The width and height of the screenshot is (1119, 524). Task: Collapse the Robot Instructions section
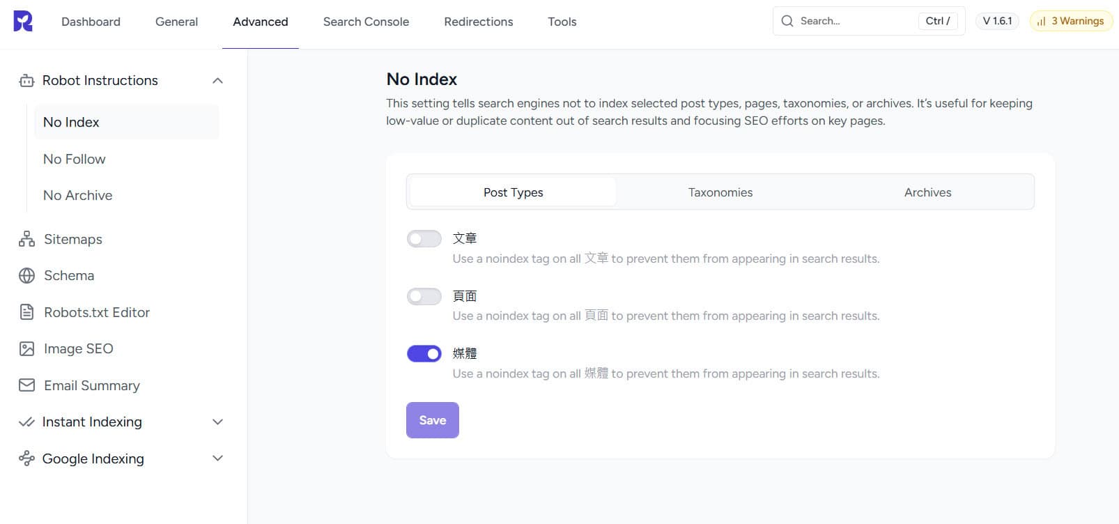tap(217, 80)
